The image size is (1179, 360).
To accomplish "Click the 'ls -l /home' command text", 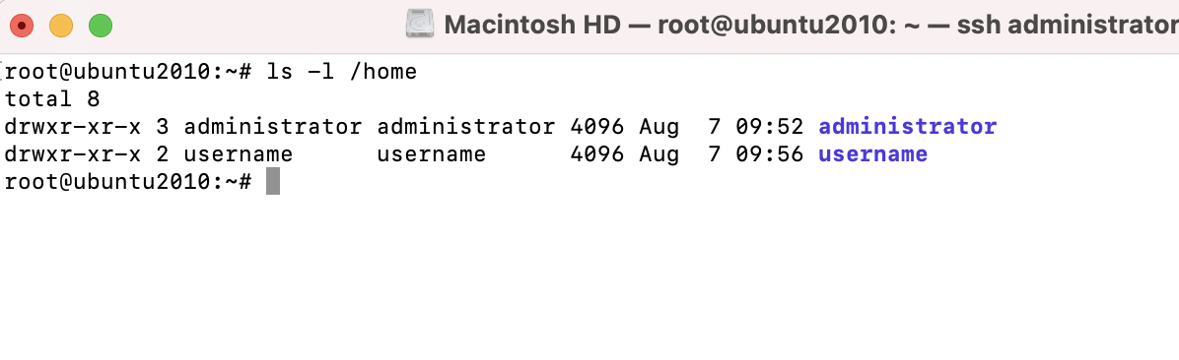I will (341, 72).
